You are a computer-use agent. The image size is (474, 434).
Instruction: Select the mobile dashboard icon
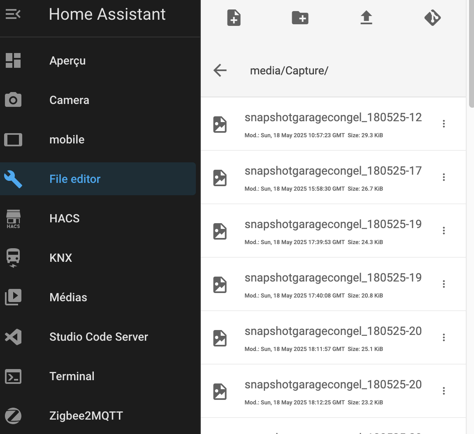pyautogui.click(x=13, y=140)
